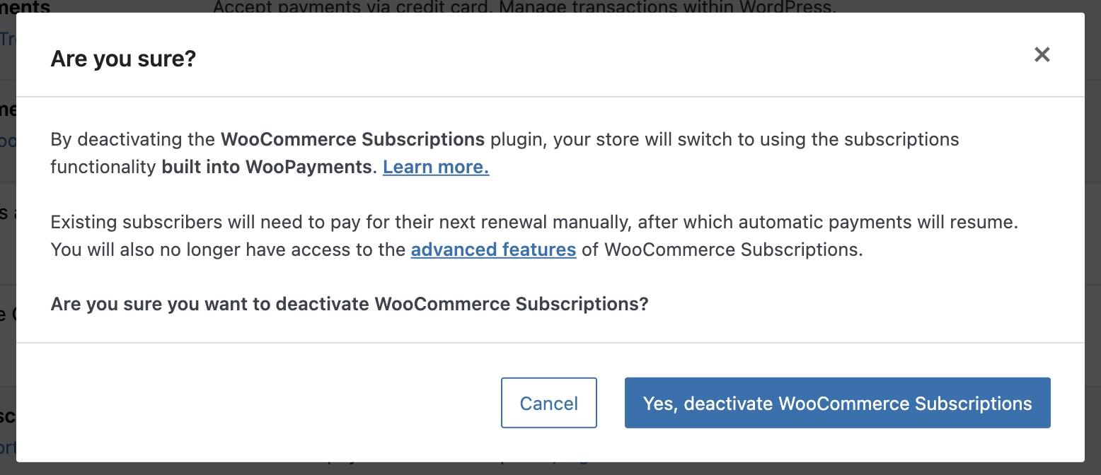Viewport: 1101px width, 475px height.
Task: Click dimmed 'Accept payments via credit card' description
Action: [x=524, y=6]
